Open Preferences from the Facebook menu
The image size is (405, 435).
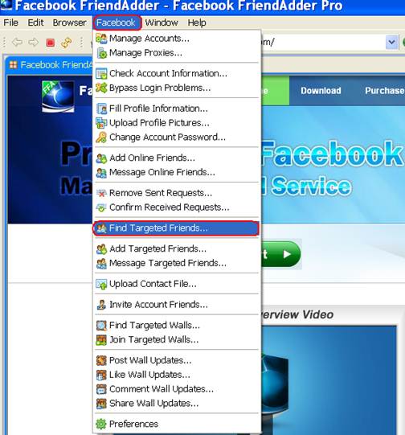pyautogui.click(x=177, y=425)
